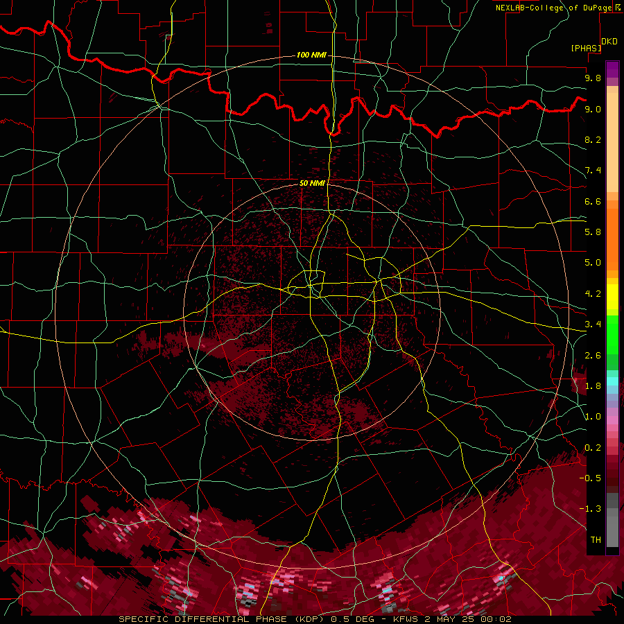Click the 1.8 scale value
Image resolution: width=624 pixels, height=624 pixels.
[593, 386]
